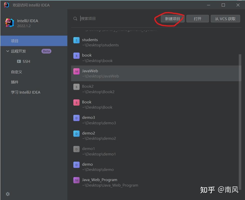
Task: Click path ~\Desktop\demo
Action: tap(98, 170)
